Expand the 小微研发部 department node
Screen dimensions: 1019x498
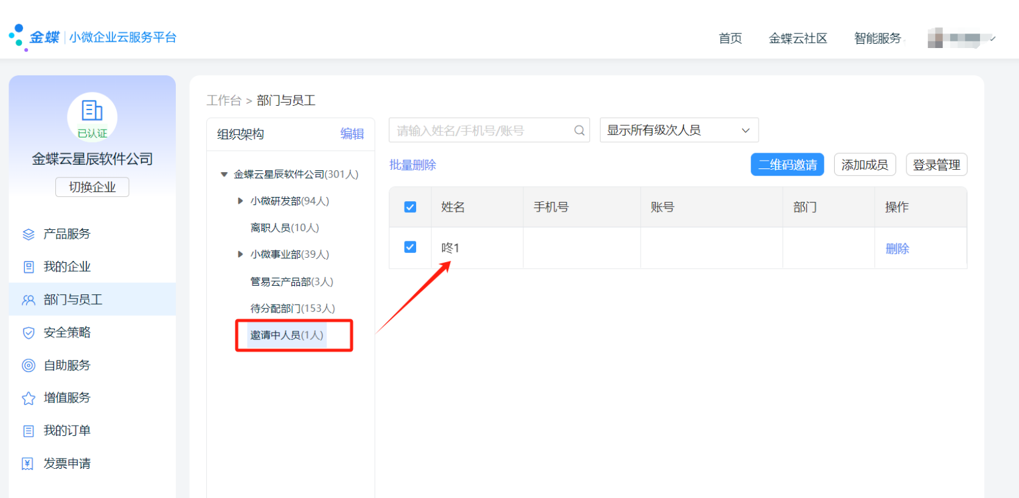[240, 201]
